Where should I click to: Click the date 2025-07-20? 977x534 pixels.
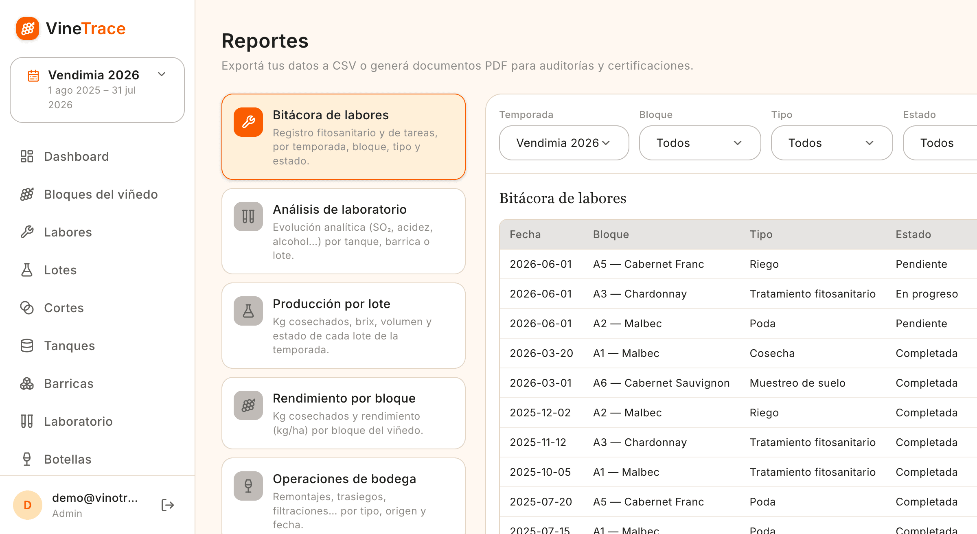click(541, 502)
